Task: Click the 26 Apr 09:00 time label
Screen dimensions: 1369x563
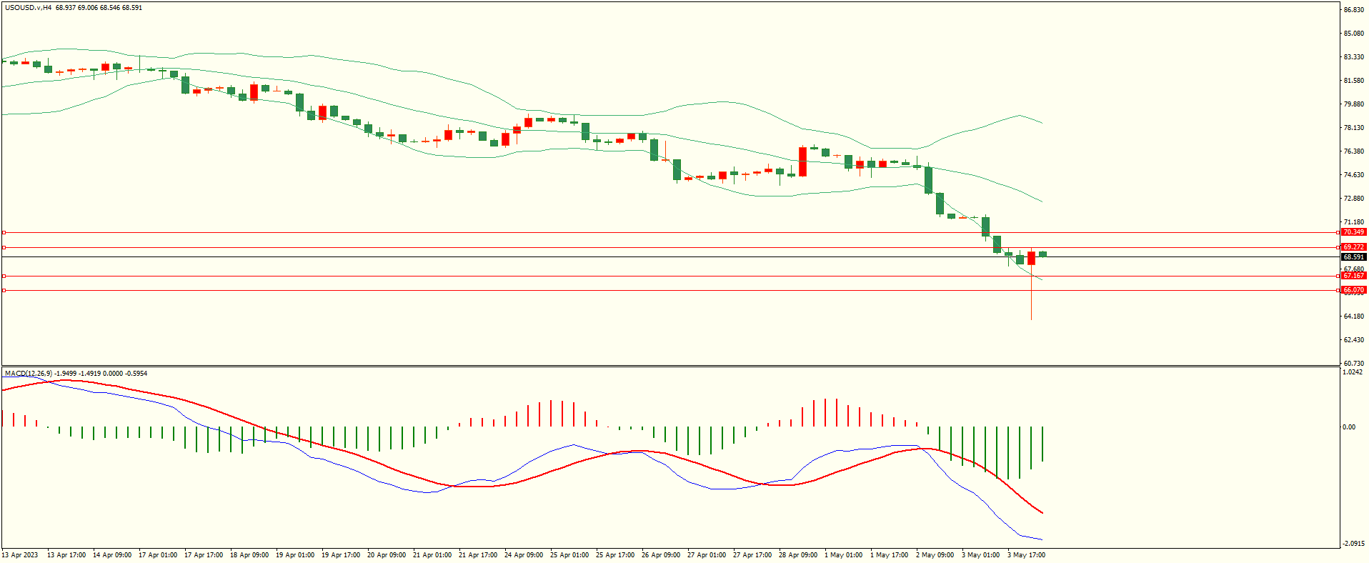Action: [661, 555]
